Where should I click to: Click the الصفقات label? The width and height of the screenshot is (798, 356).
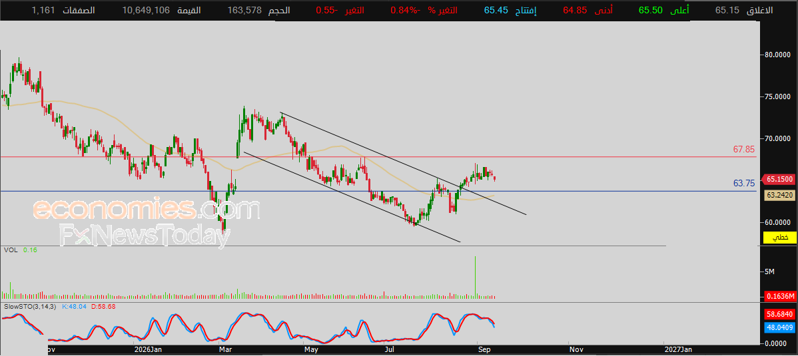pyautogui.click(x=79, y=10)
